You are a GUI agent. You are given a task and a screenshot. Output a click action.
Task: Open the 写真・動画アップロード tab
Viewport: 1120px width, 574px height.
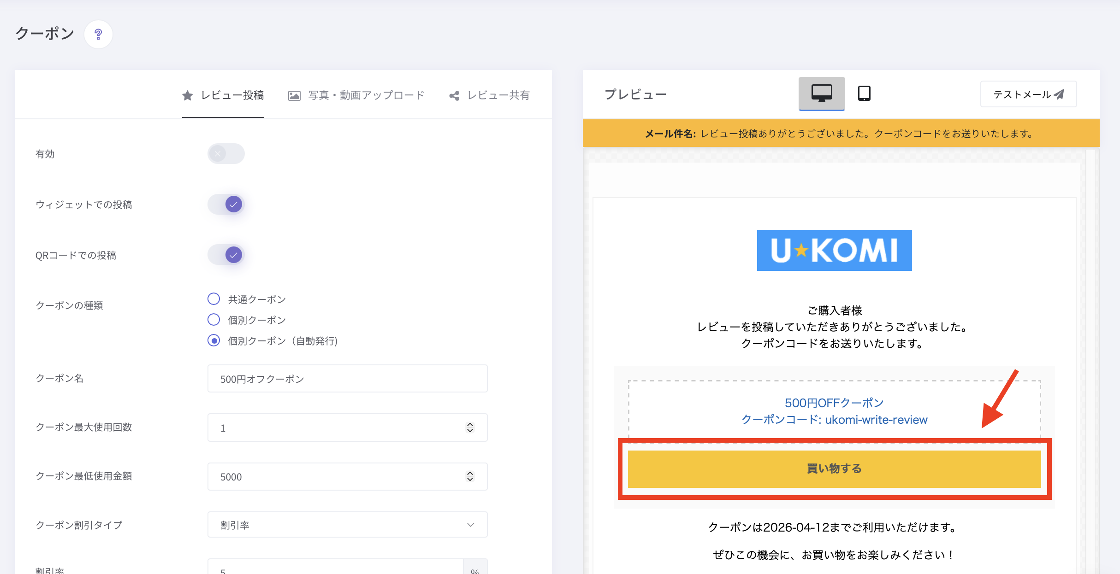(x=366, y=95)
